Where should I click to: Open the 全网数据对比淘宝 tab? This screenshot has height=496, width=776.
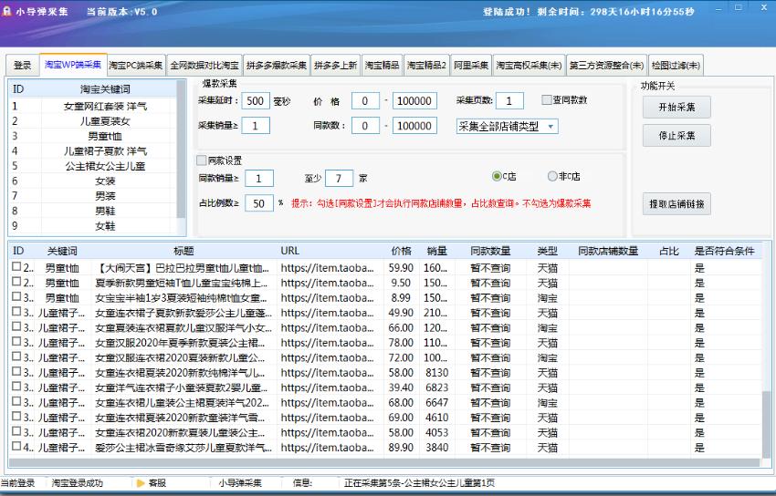204,66
